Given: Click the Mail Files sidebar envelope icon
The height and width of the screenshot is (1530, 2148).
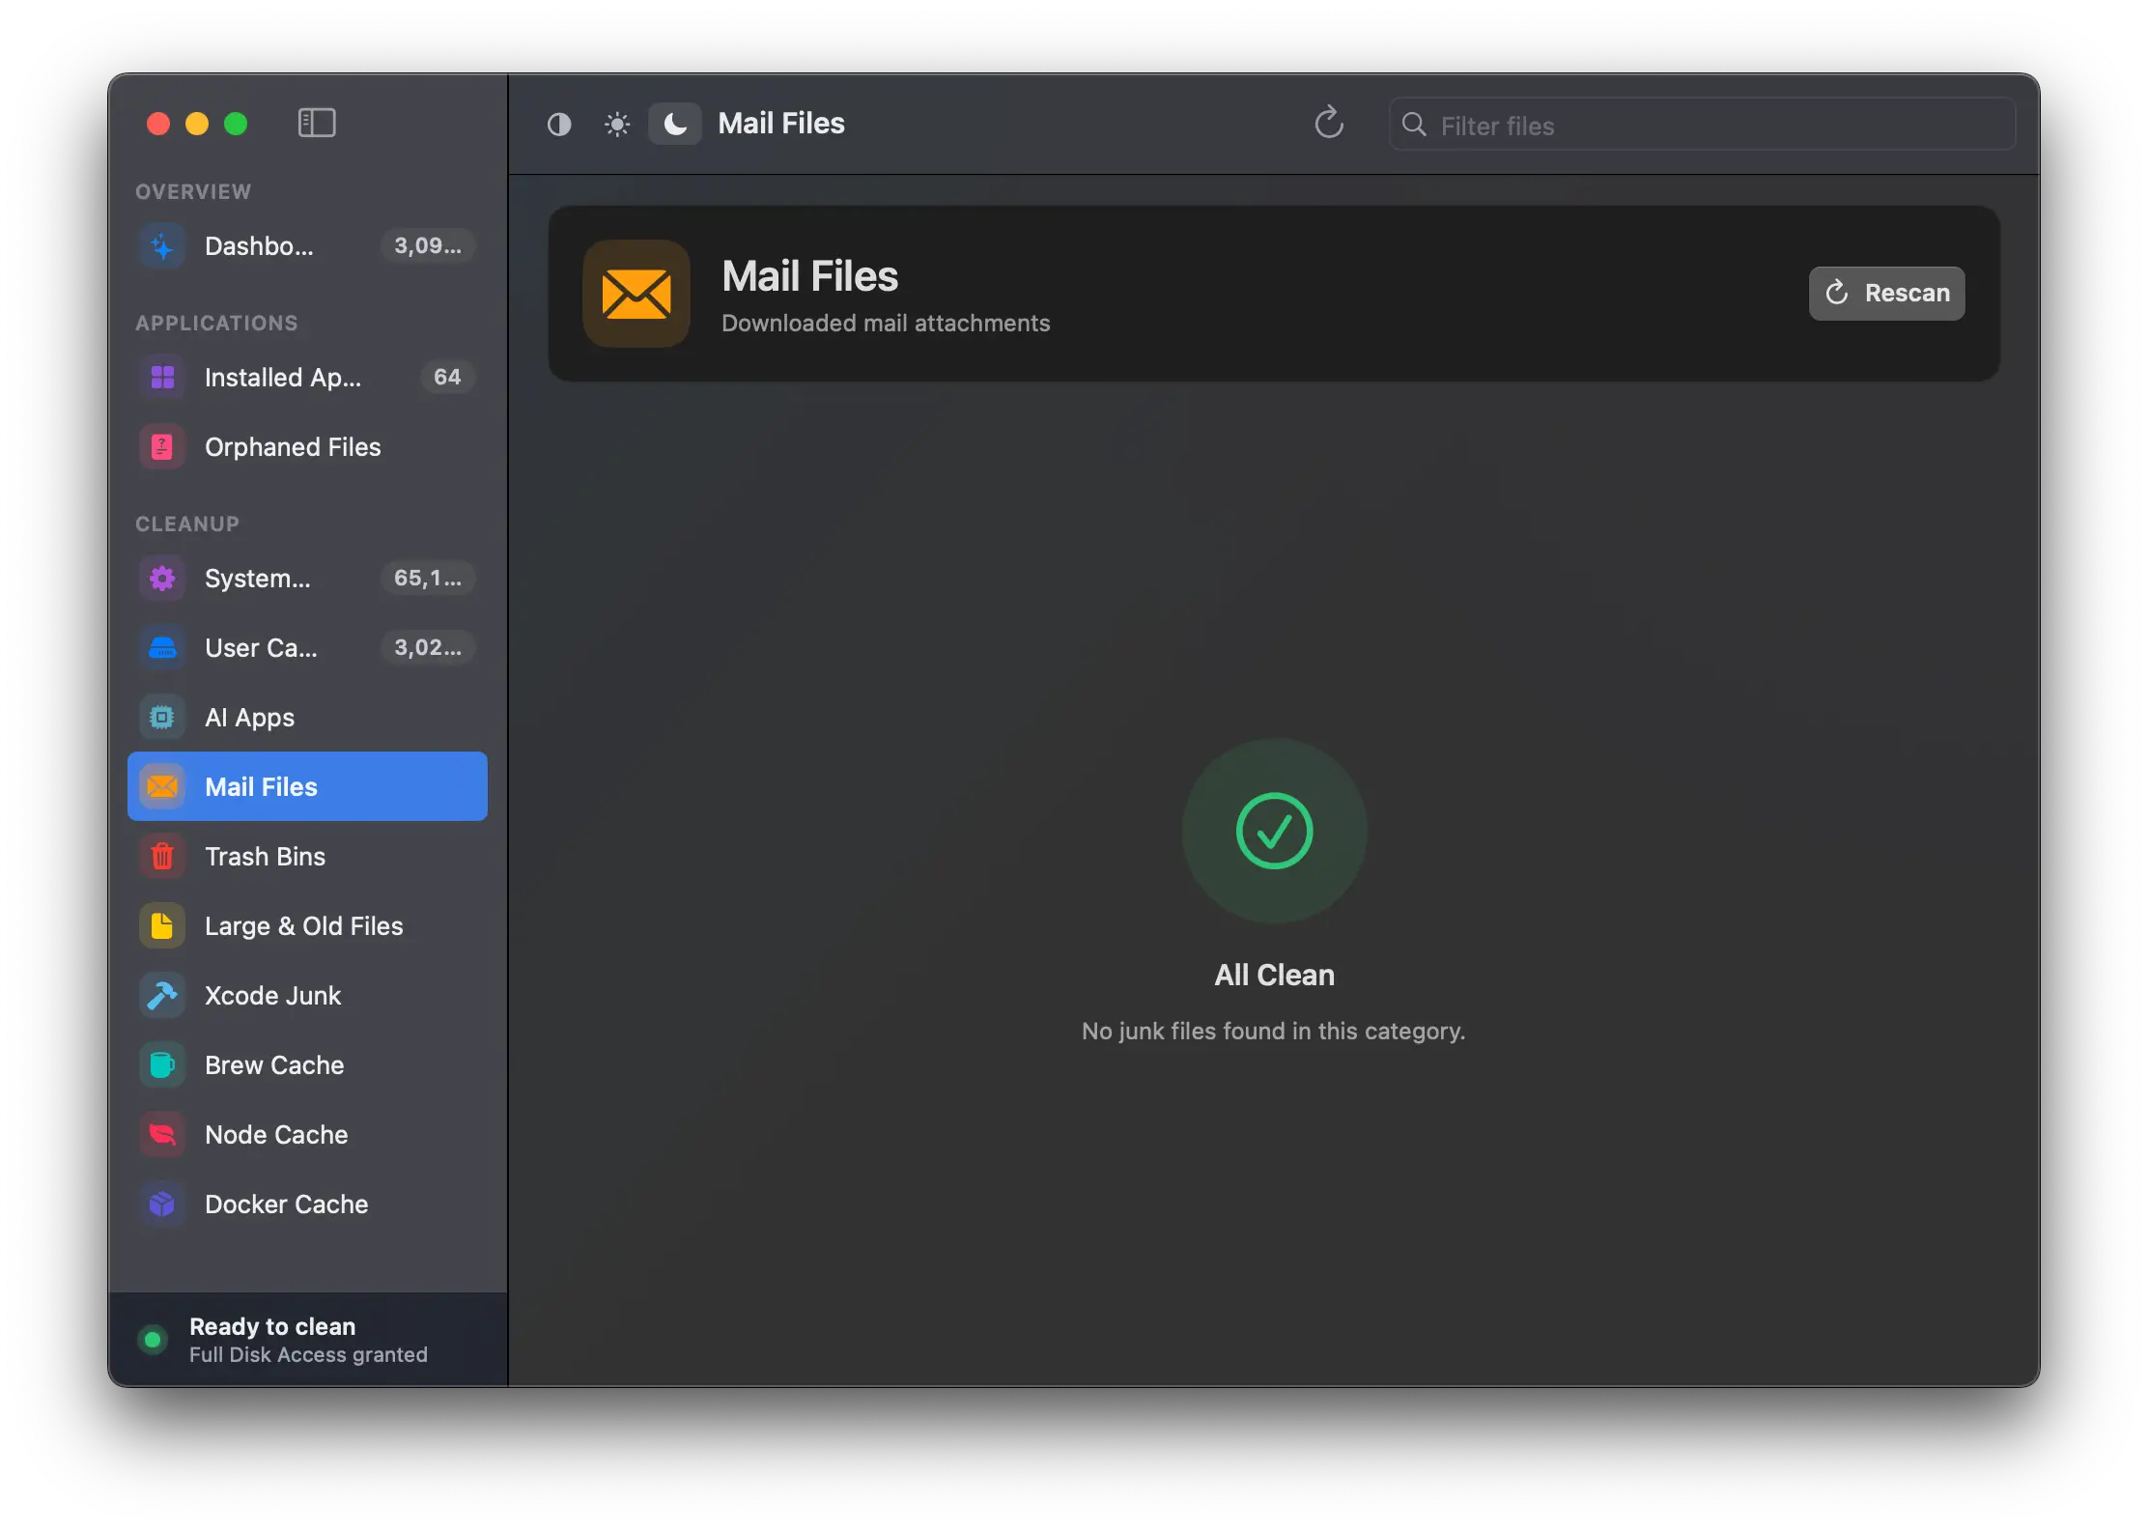Looking at the screenshot, I should (x=162, y=786).
